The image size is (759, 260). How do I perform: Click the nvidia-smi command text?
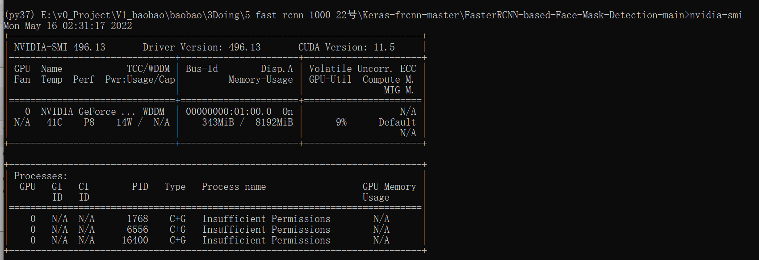[x=716, y=15]
